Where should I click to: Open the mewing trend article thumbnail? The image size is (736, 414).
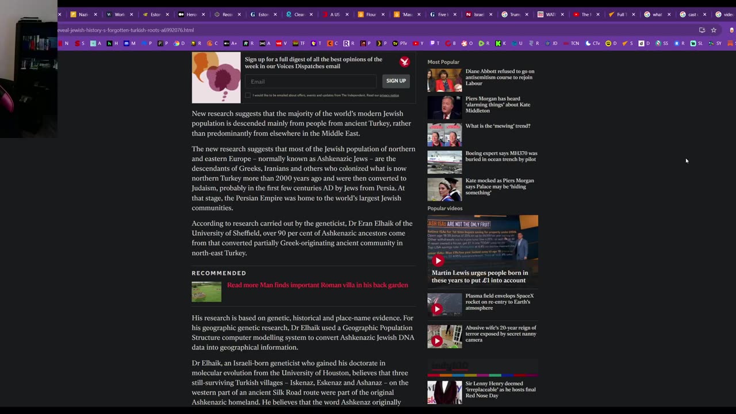444,135
